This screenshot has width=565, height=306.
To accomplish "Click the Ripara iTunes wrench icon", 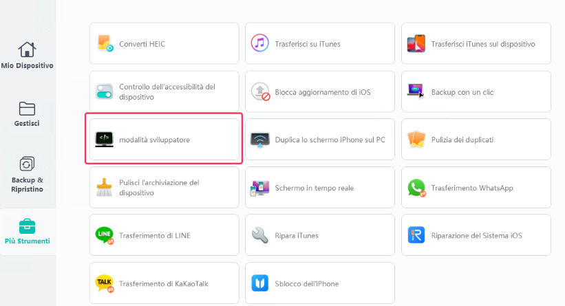I will [260, 235].
